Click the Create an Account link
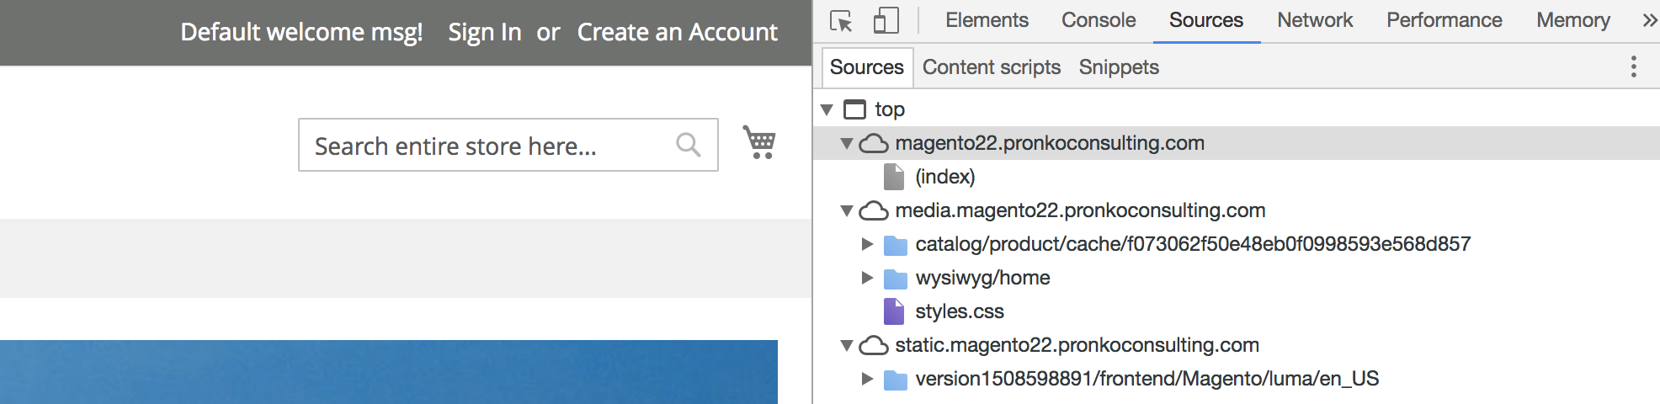1660x404 pixels. (678, 32)
